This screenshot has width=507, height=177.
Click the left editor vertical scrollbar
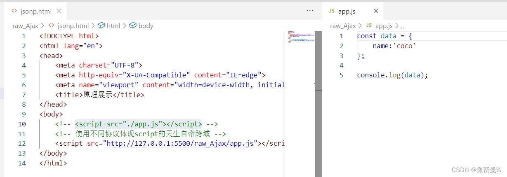pos(318,104)
